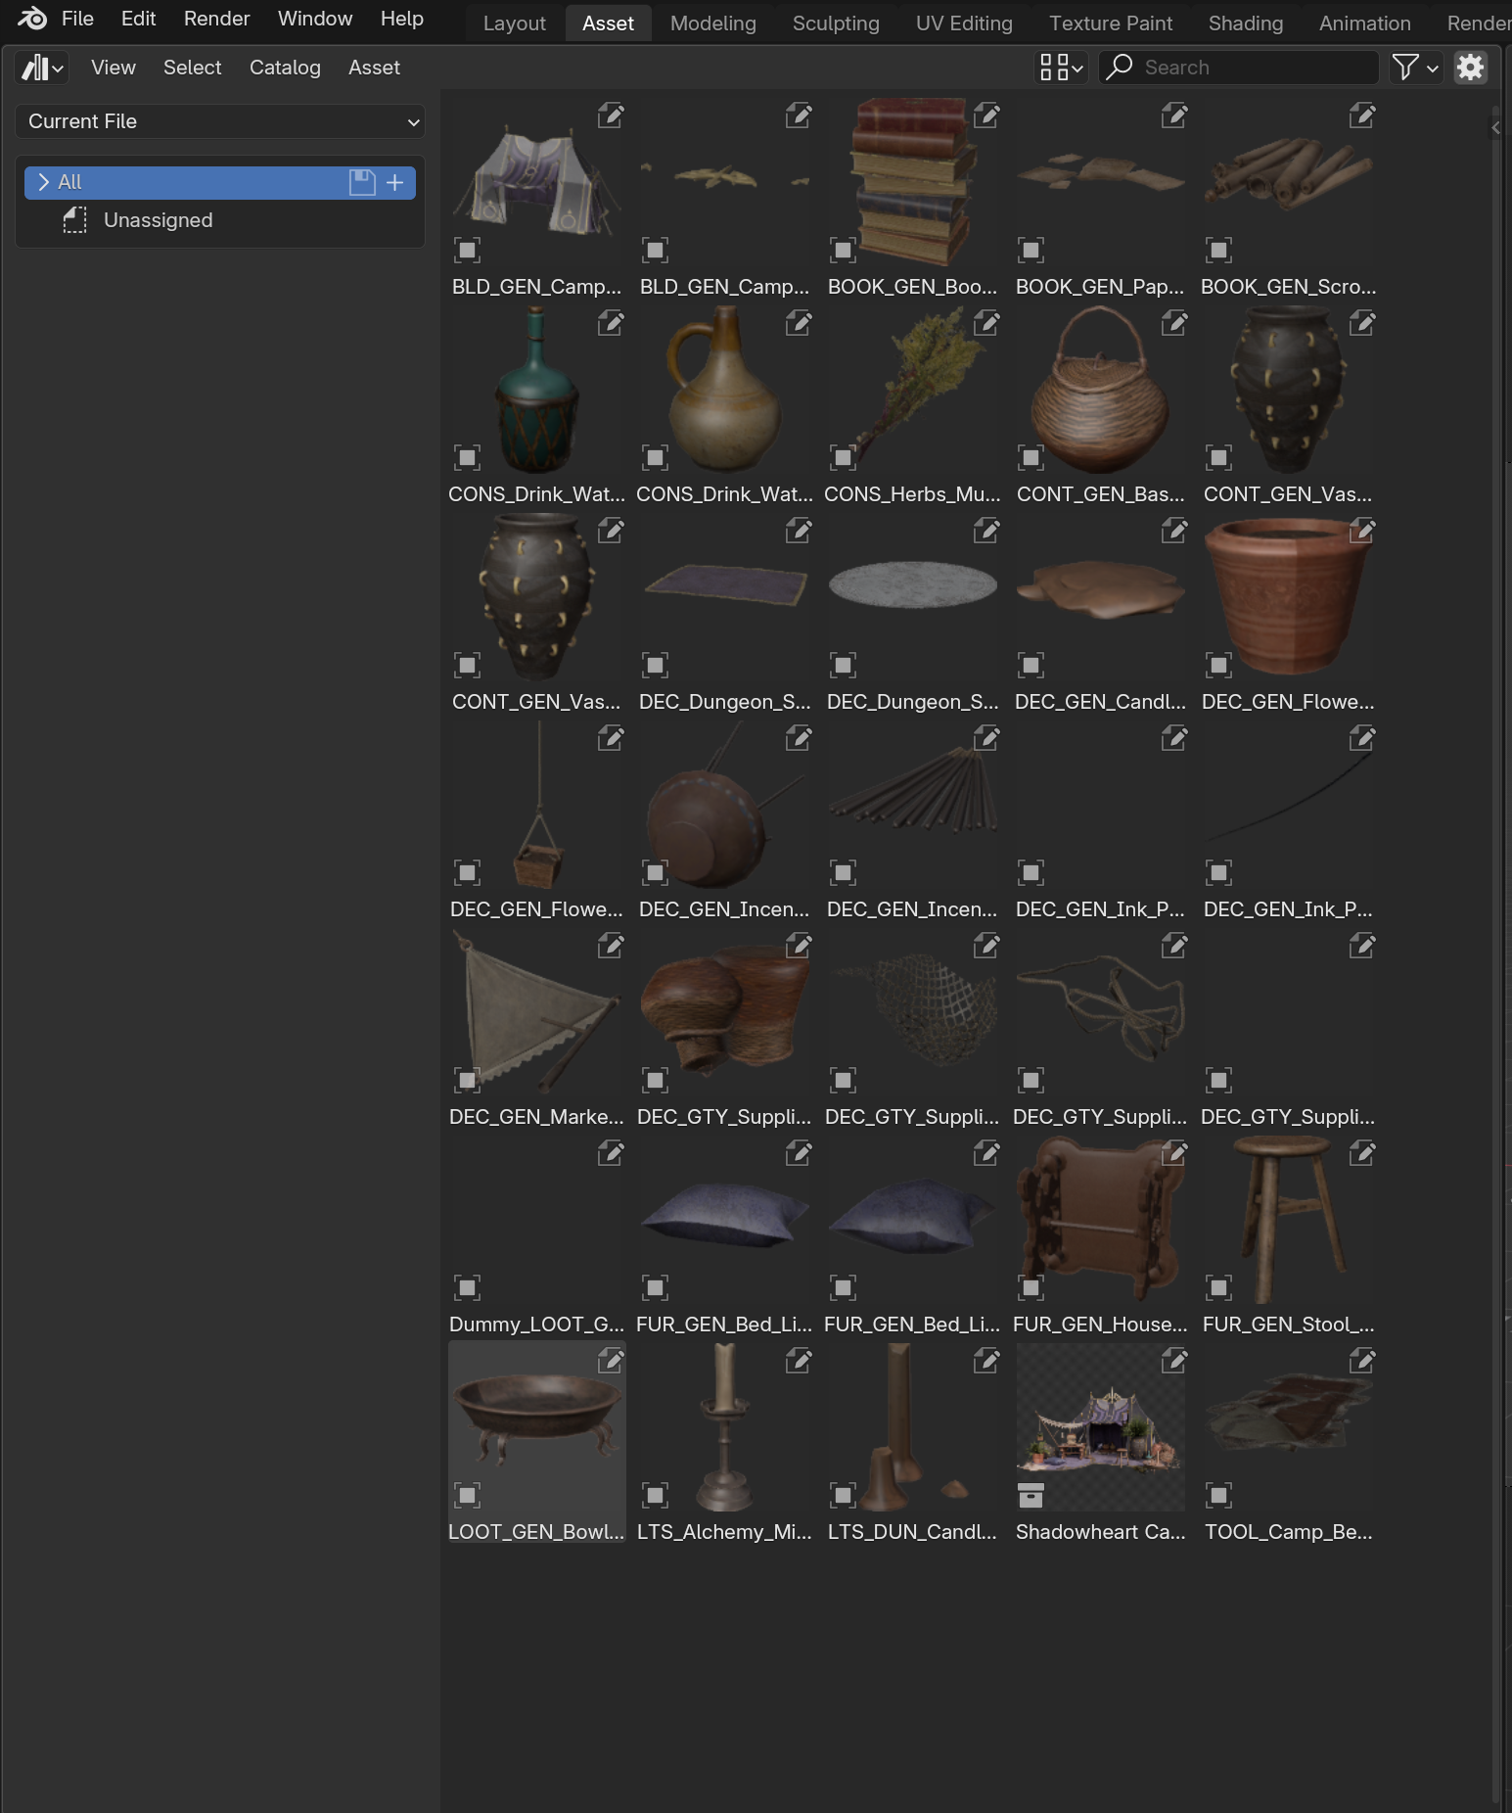
Task: Click object type icon on Dummy_LOOT_G... asset
Action: (467, 1287)
